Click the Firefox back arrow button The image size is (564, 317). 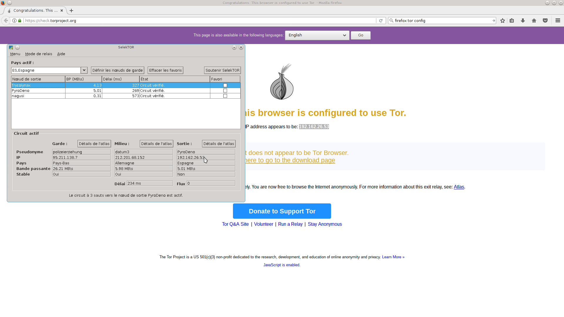pos(6,21)
